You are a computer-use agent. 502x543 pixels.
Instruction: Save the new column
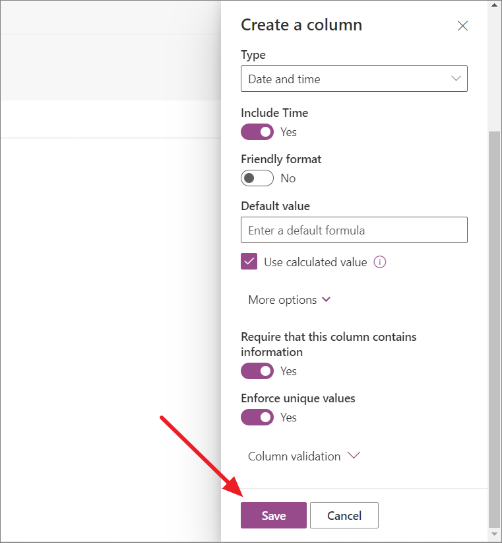(x=273, y=515)
